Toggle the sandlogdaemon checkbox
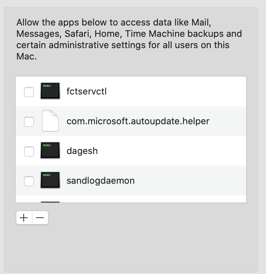 coord(29,181)
